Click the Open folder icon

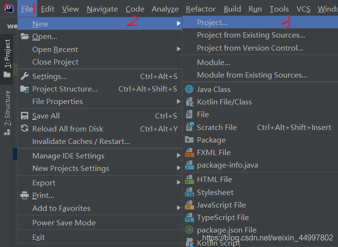click(25, 36)
